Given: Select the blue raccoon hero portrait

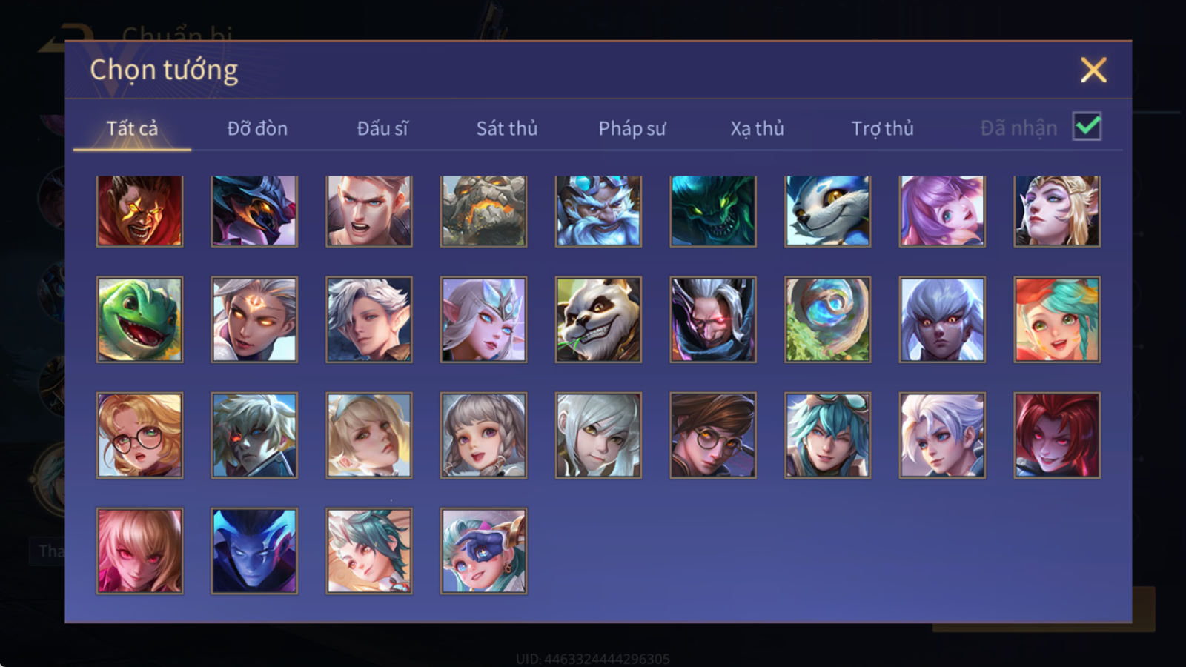Looking at the screenshot, I should click(x=827, y=211).
